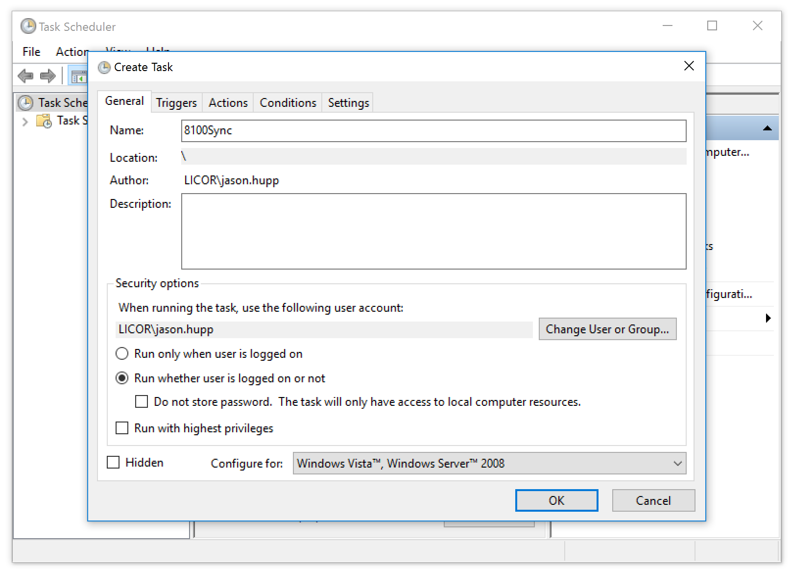Select Run only when user is logged on
The width and height of the screenshot is (791, 571).
pyautogui.click(x=122, y=353)
